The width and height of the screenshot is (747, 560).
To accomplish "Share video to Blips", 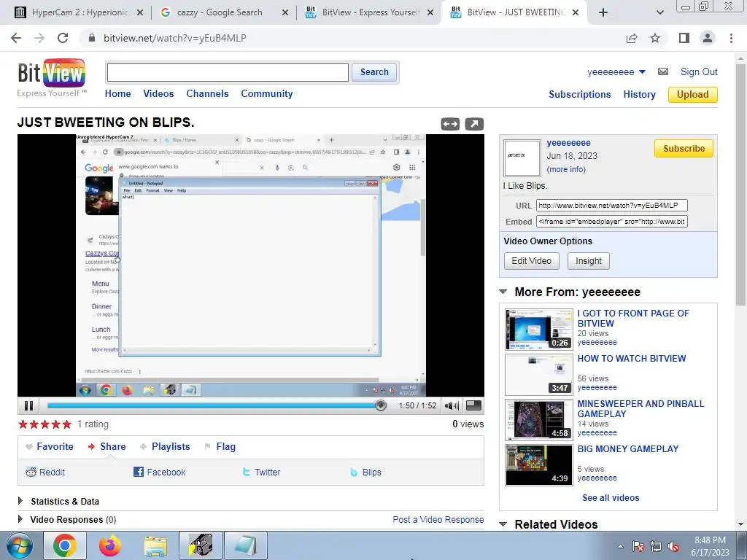I will point(366,472).
